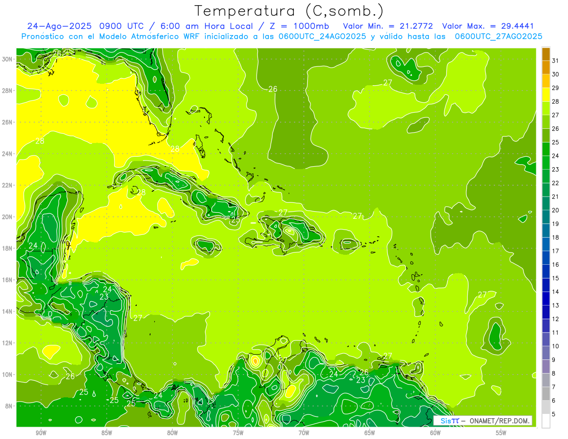Click the '75W' longitude axis label

pos(238,433)
